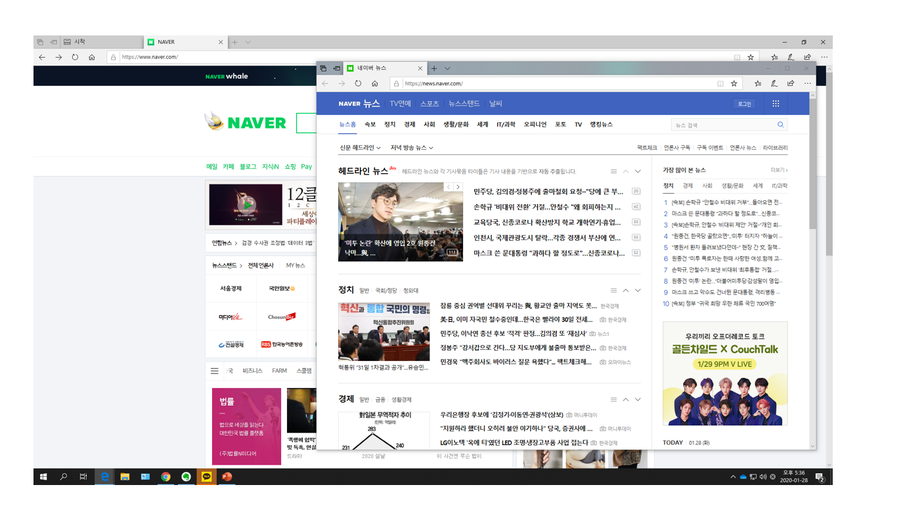Favorite star in rear NAVER window address bar

(x=751, y=57)
